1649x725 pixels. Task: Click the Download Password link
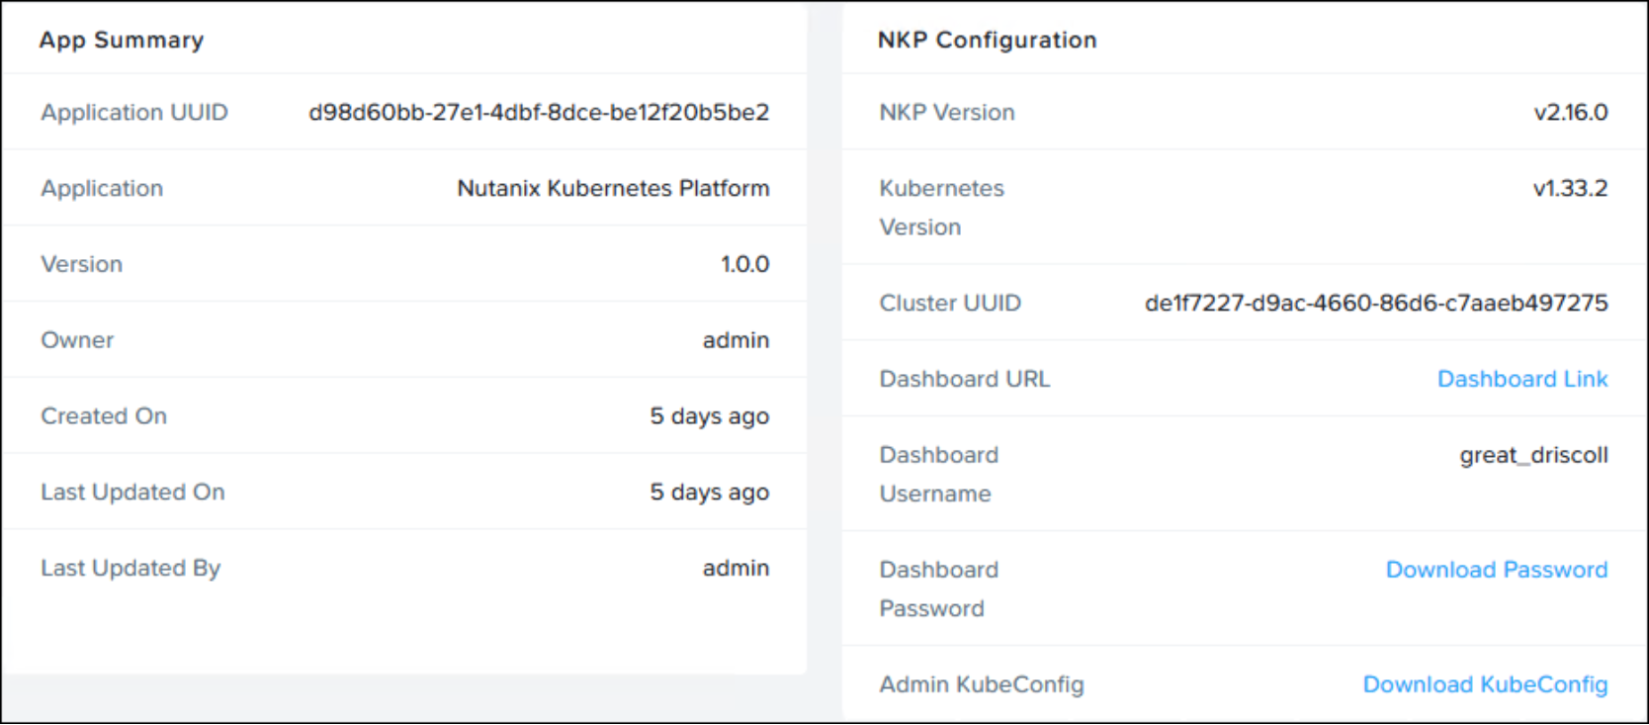[x=1497, y=570]
